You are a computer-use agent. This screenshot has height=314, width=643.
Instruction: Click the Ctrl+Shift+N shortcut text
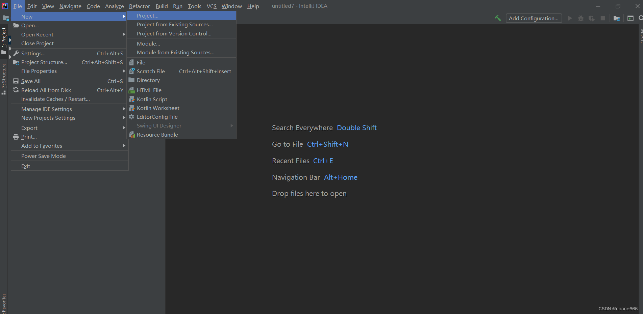327,144
